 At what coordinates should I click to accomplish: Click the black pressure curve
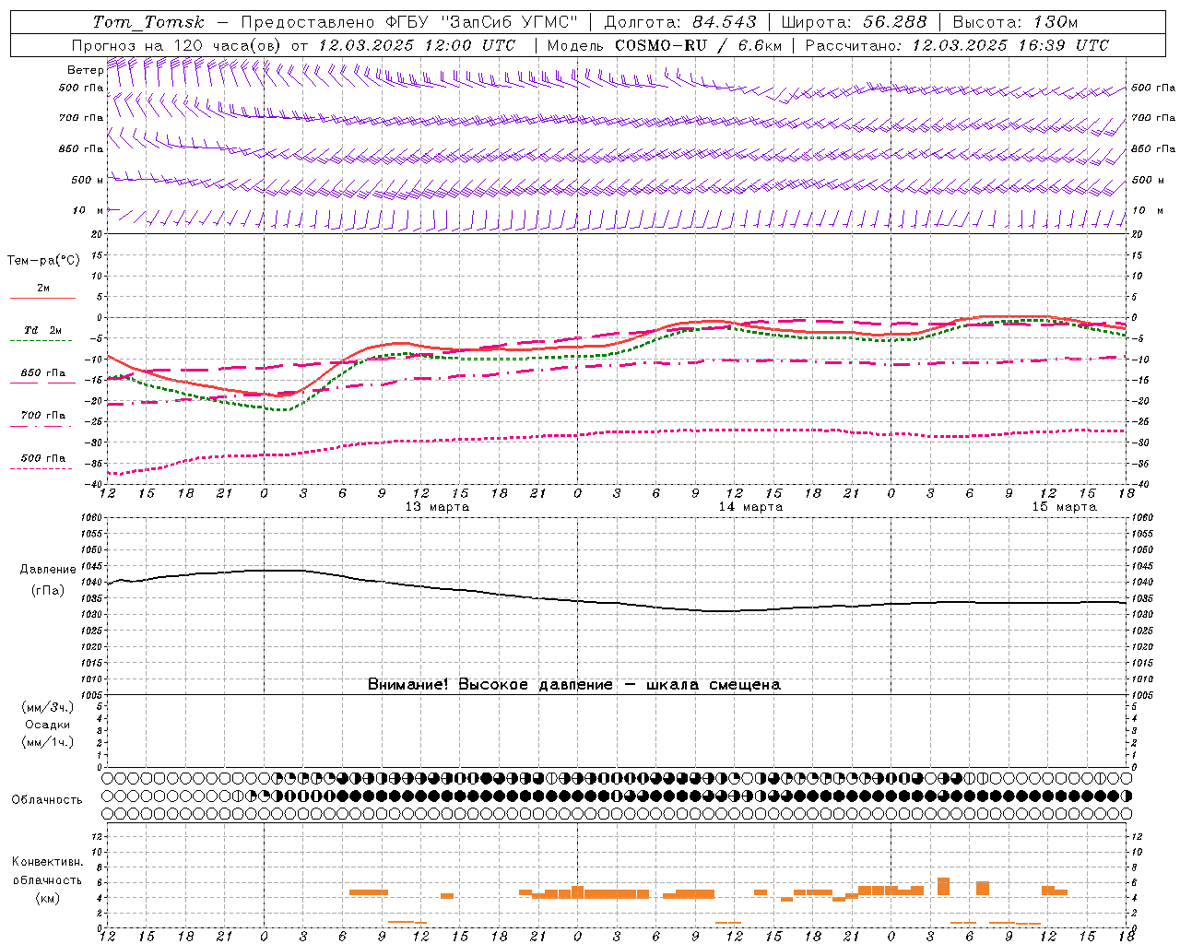click(x=617, y=603)
